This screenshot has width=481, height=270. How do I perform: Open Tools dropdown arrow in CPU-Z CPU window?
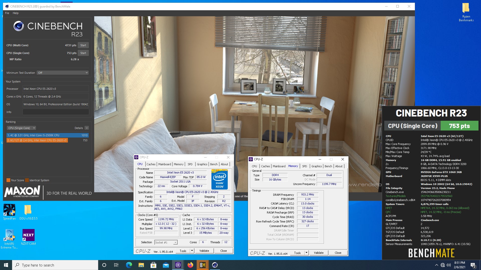click(192, 251)
